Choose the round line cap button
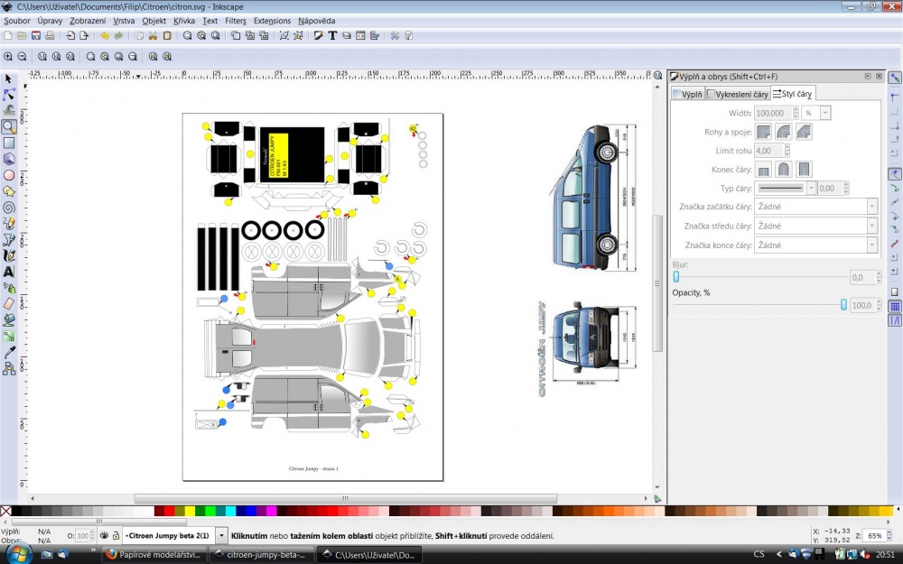903x564 pixels. (x=783, y=170)
